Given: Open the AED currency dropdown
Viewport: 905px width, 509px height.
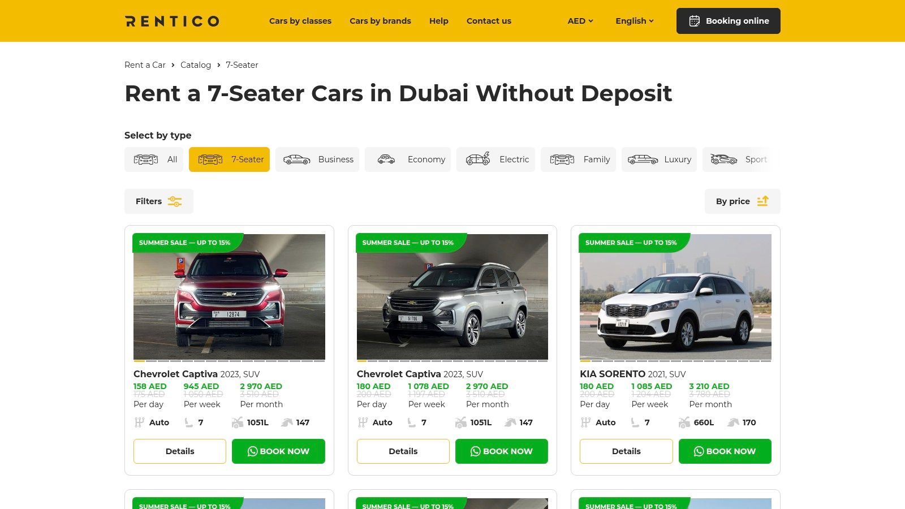Looking at the screenshot, I should tap(580, 21).
